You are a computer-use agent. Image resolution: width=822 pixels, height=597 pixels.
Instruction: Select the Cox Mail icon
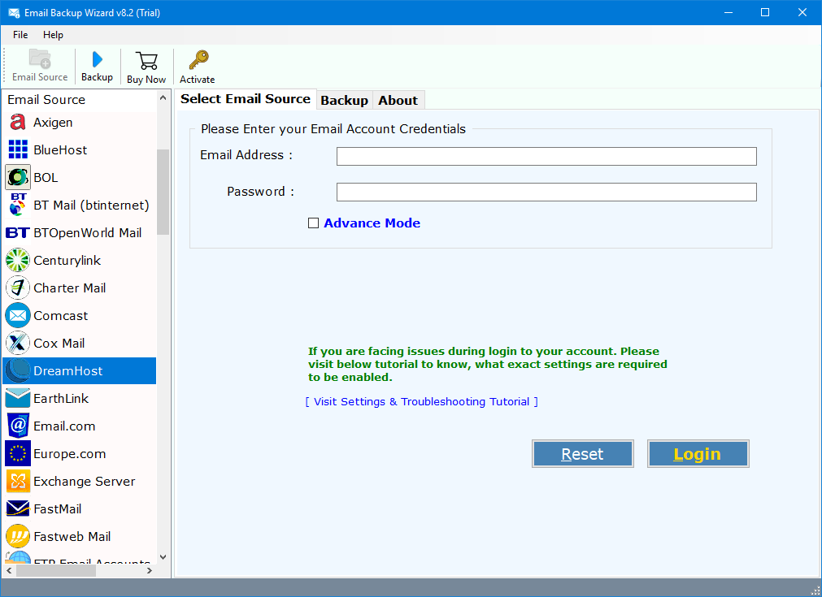pos(18,343)
